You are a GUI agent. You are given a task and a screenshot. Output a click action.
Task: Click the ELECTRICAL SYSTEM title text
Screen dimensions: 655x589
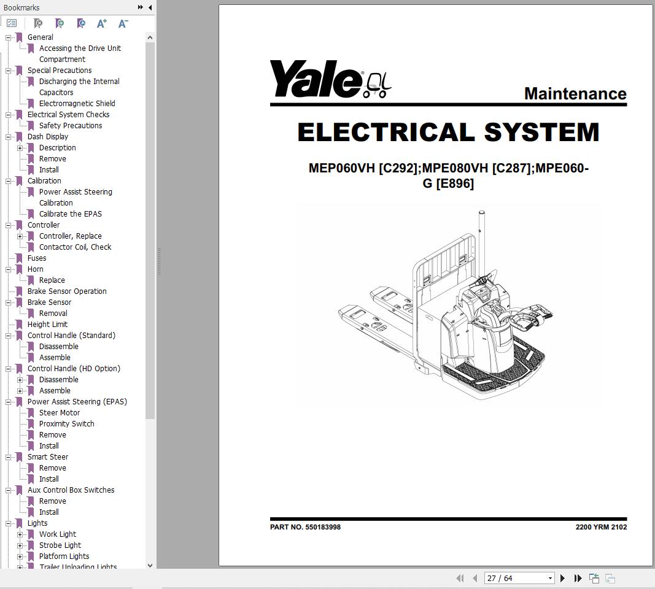448,132
